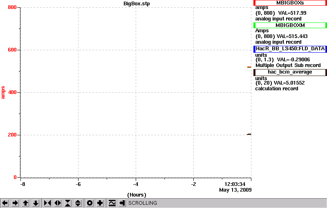Pan the plot left with the left arrow
This screenshot has height=208, width=327.
[5, 203]
